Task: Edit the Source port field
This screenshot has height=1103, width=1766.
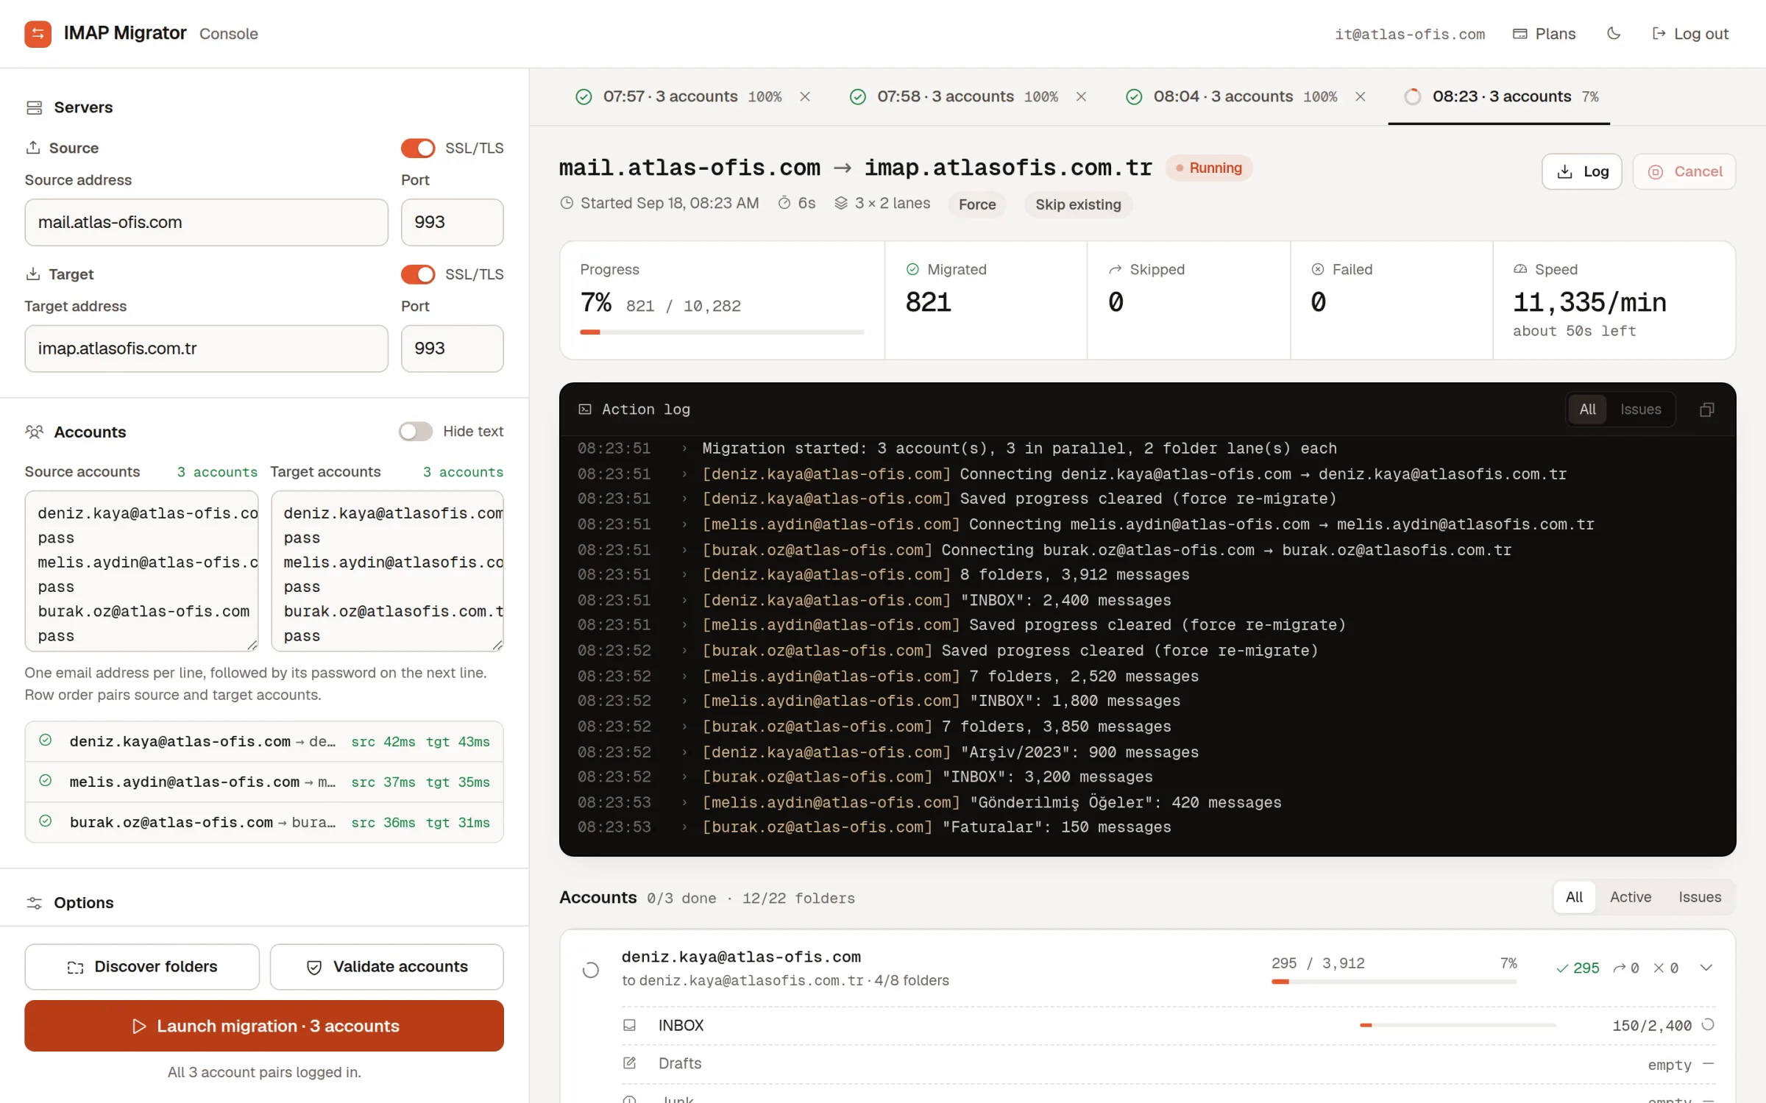Action: 452,222
